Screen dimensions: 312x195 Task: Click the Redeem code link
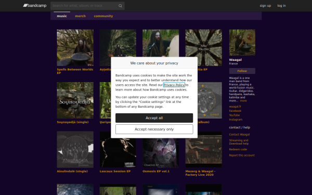238,149
